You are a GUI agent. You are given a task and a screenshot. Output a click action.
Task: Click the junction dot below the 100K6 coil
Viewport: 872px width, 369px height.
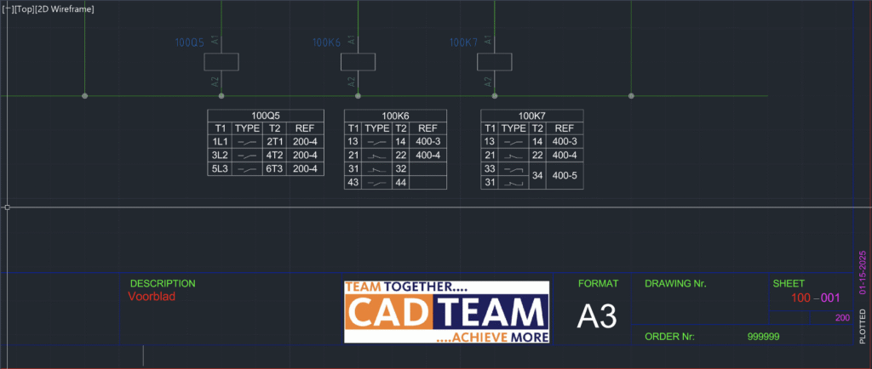tap(358, 96)
